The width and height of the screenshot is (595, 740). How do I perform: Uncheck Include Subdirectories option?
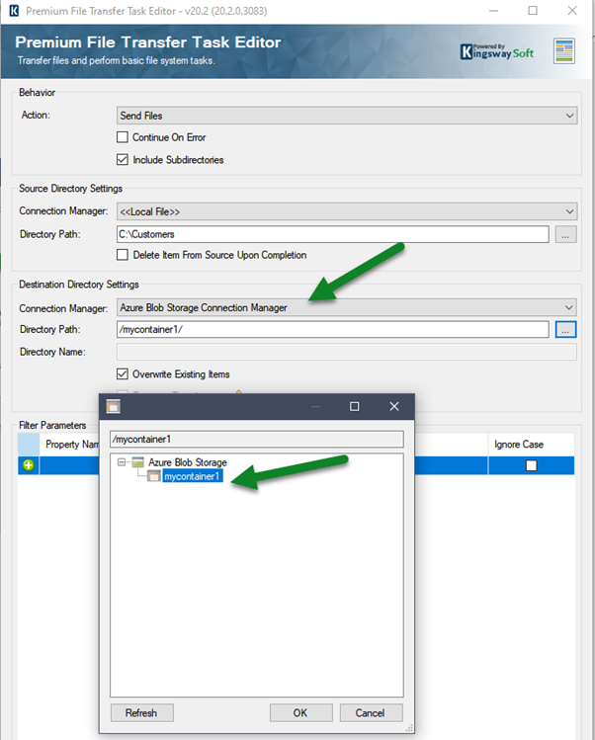coord(123,160)
